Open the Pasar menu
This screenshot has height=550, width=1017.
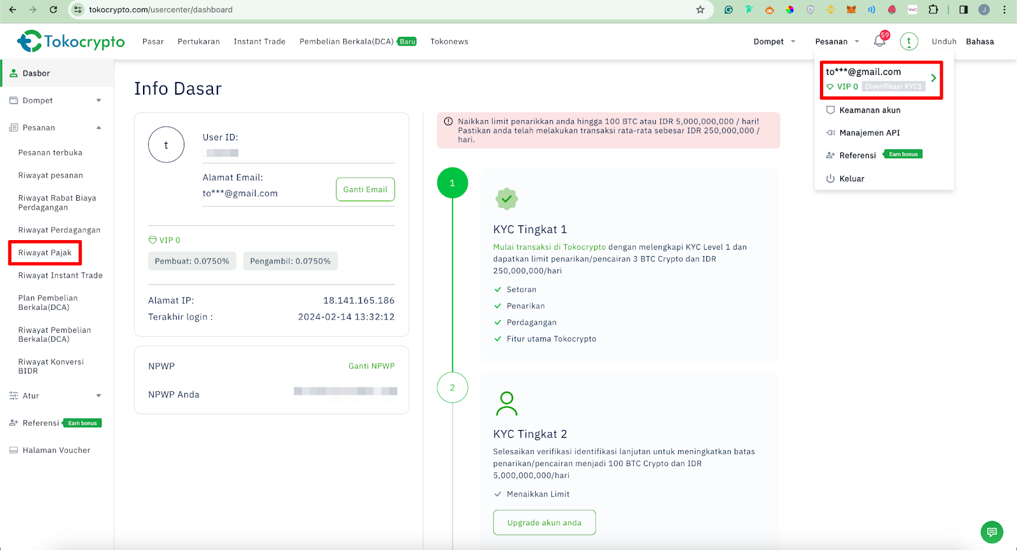[x=153, y=41]
